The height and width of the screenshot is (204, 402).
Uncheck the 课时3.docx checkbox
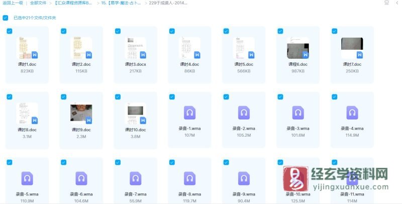(118, 31)
